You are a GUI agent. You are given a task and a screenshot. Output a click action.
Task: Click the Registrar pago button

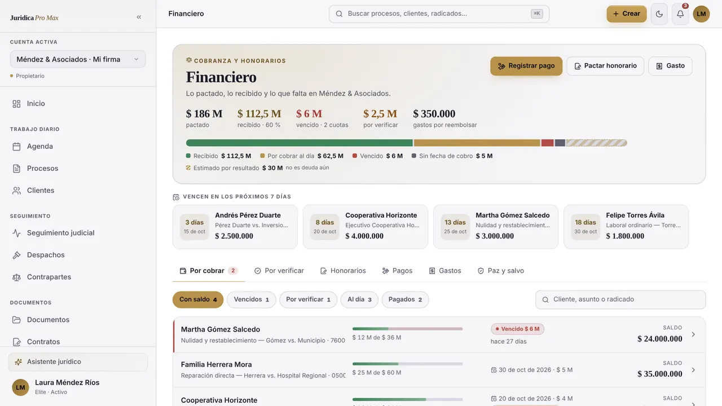coord(526,66)
